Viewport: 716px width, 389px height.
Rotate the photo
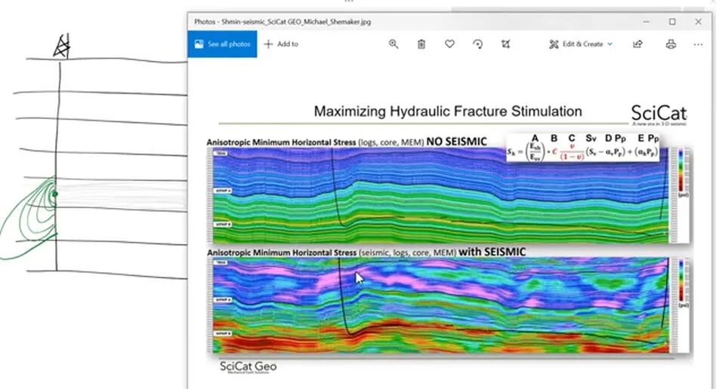(477, 44)
